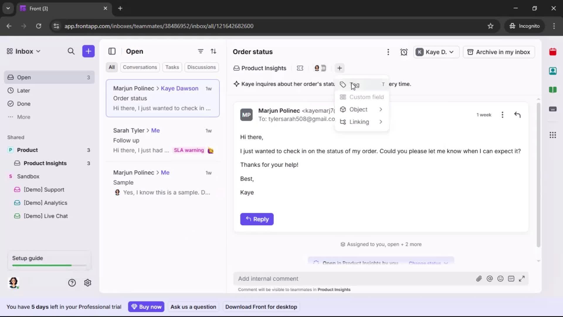Toggle the conversation list sidebar

point(112,51)
